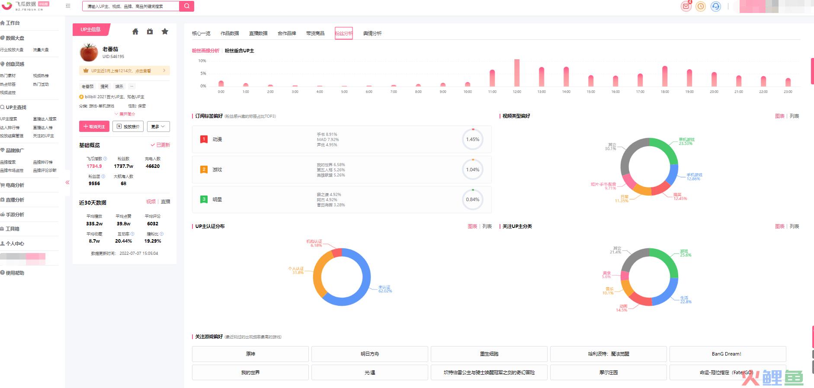Open the 直播数据 tab
This screenshot has height=388, width=814.
point(258,33)
